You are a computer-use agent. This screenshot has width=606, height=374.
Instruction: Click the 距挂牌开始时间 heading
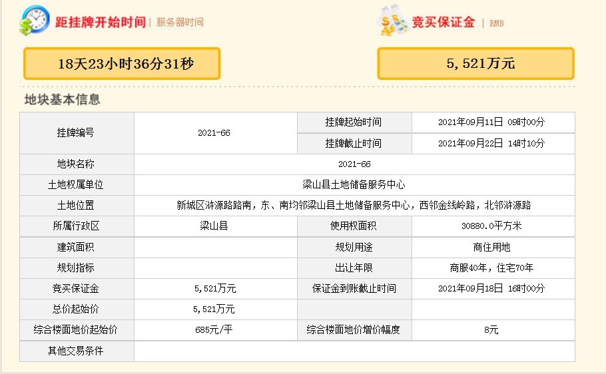click(x=101, y=22)
